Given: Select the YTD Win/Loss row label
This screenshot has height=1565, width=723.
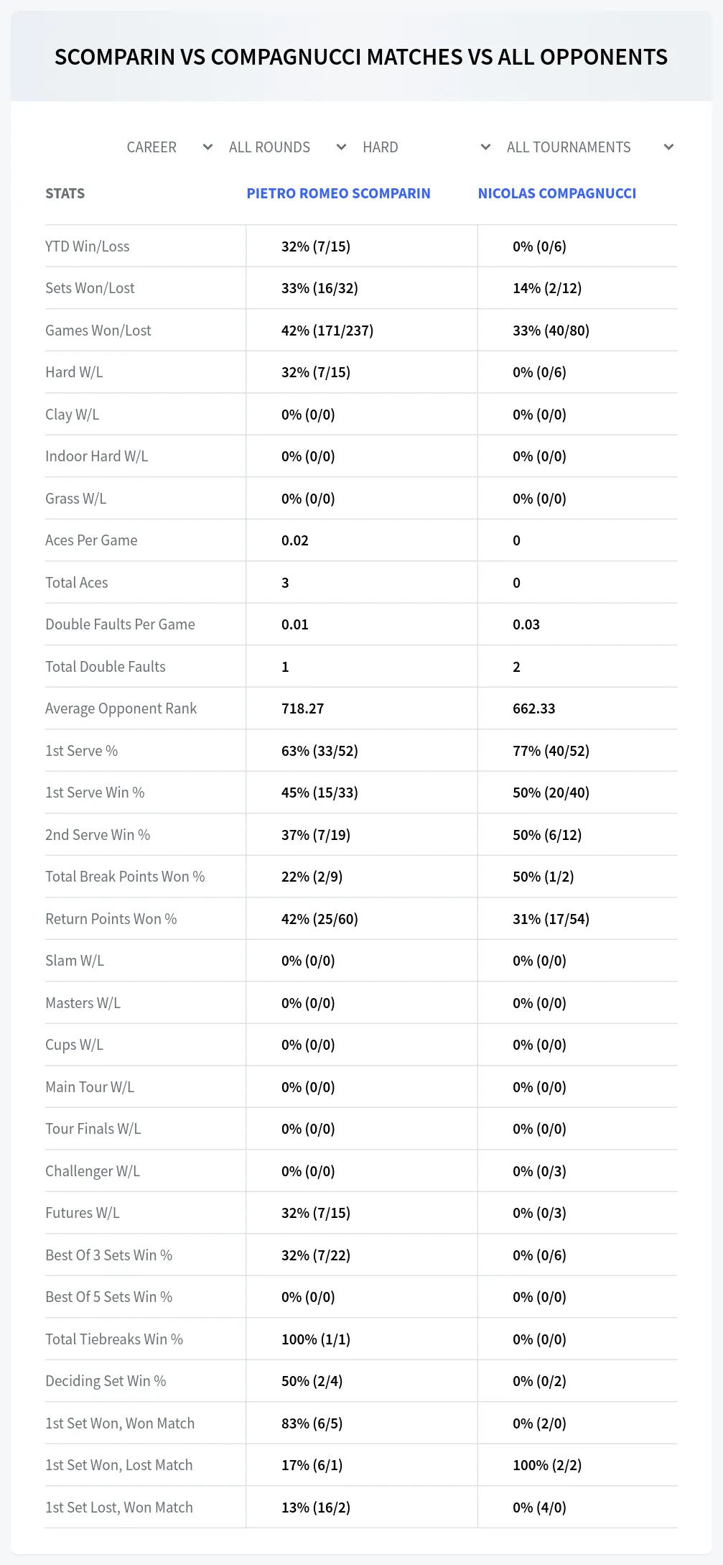Looking at the screenshot, I should click(88, 246).
